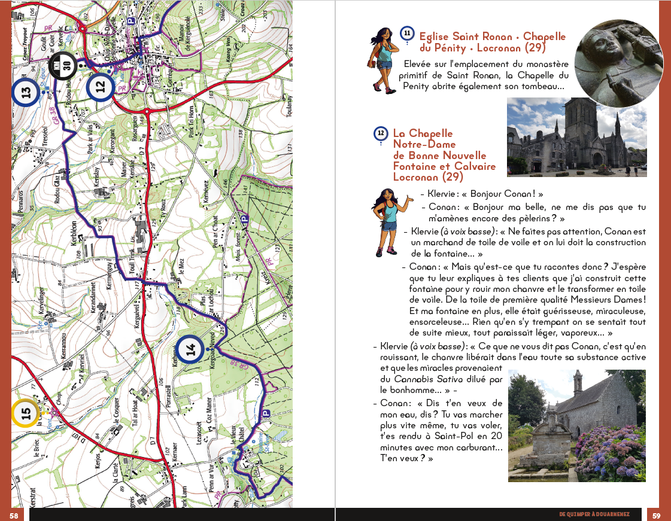This screenshot has width=671, height=521.
Task: Click map label 'Coz Maner'
Action: pos(210,411)
